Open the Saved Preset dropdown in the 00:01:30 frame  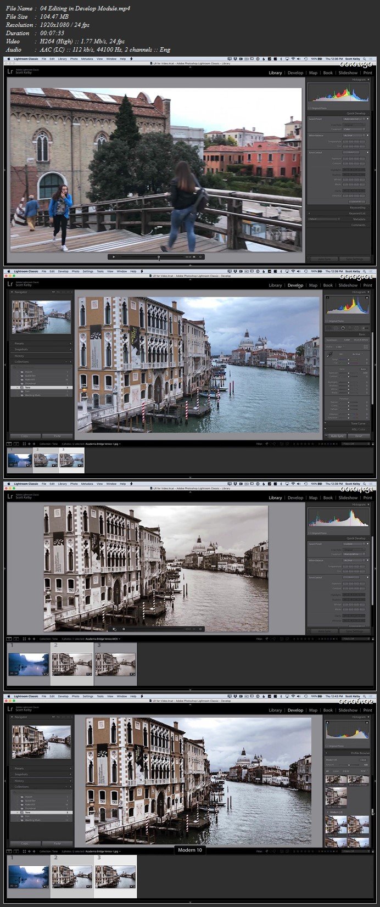353,119
